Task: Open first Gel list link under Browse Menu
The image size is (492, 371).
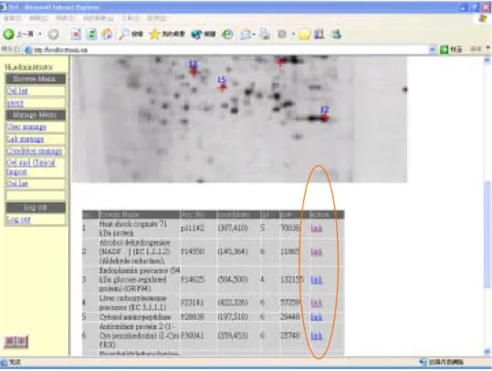Action: (x=17, y=91)
